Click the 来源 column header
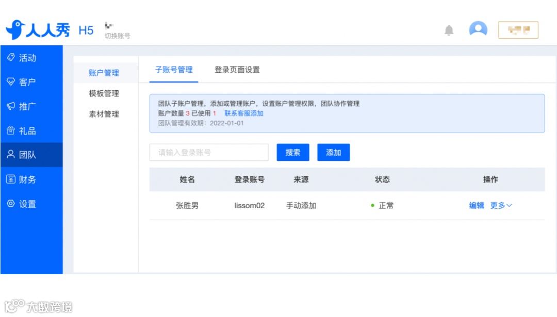The width and height of the screenshot is (557, 317). click(x=301, y=179)
